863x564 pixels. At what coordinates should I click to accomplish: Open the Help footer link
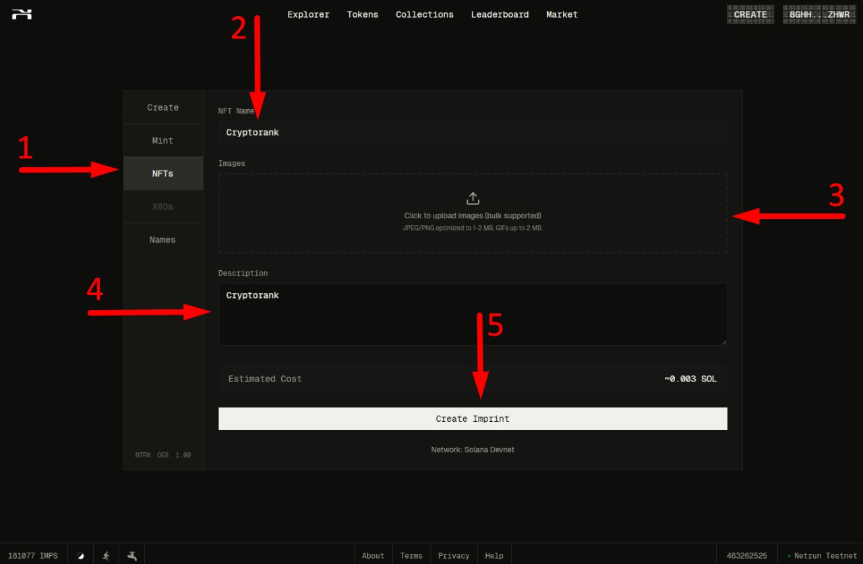[494, 556]
